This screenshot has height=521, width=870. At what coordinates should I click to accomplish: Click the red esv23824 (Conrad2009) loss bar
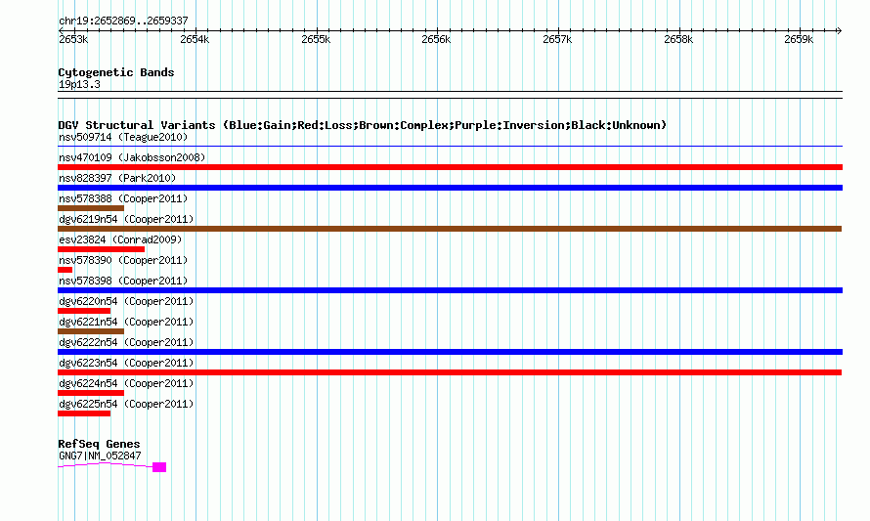click(x=101, y=249)
